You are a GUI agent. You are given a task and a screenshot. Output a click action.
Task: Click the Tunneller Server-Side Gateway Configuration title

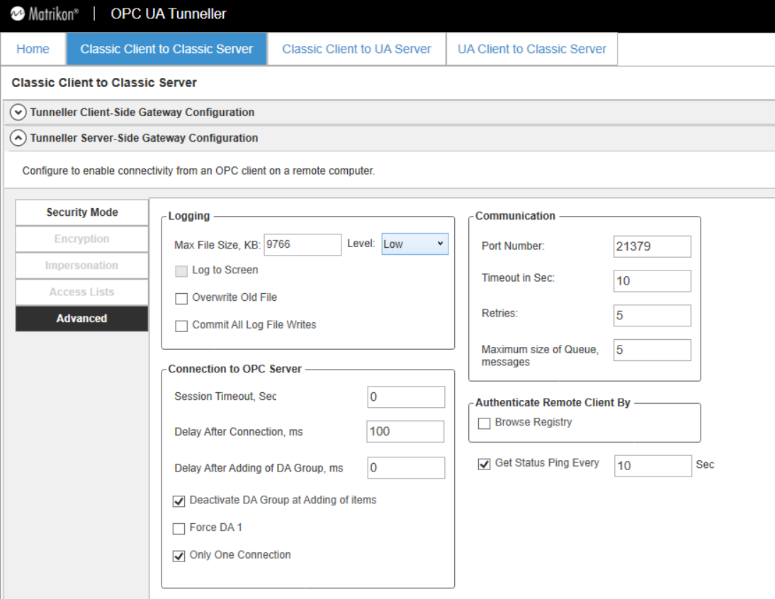[144, 138]
